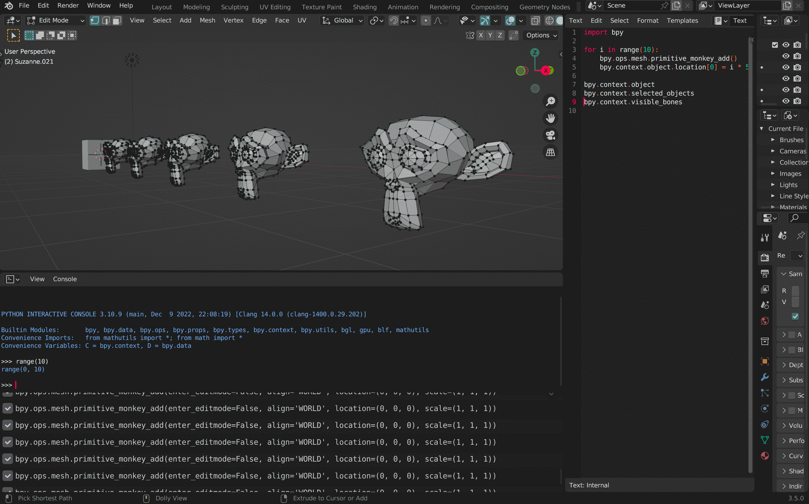
Task: Toggle X-ray display icon
Action: pos(535,21)
